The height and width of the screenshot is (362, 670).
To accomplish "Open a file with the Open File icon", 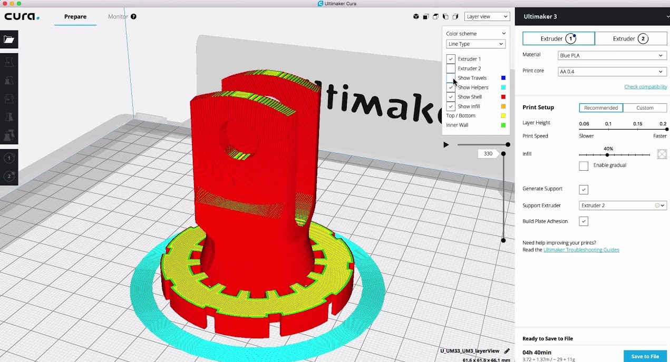I will [x=9, y=39].
